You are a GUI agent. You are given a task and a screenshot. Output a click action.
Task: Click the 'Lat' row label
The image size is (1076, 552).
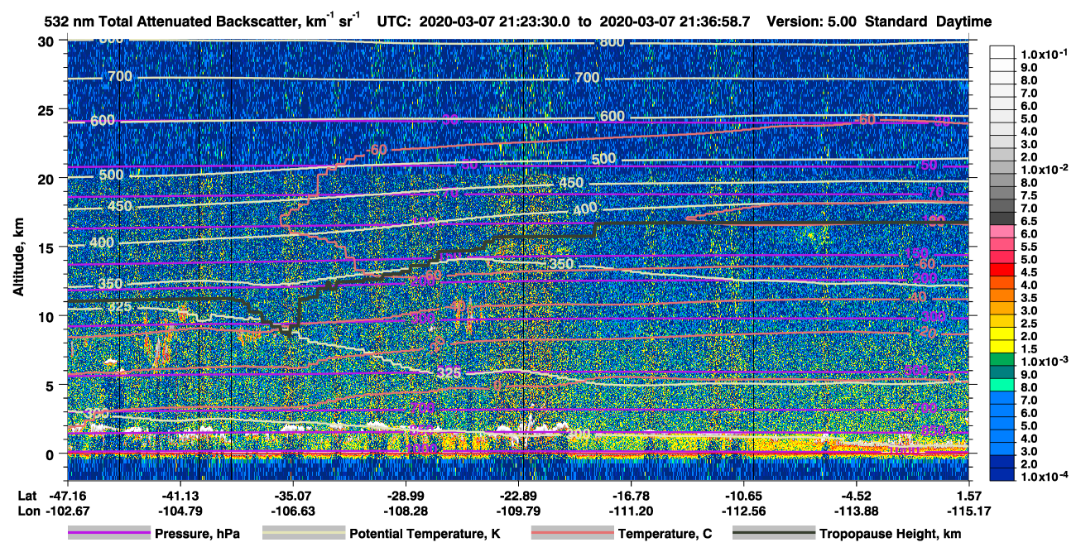click(x=26, y=495)
